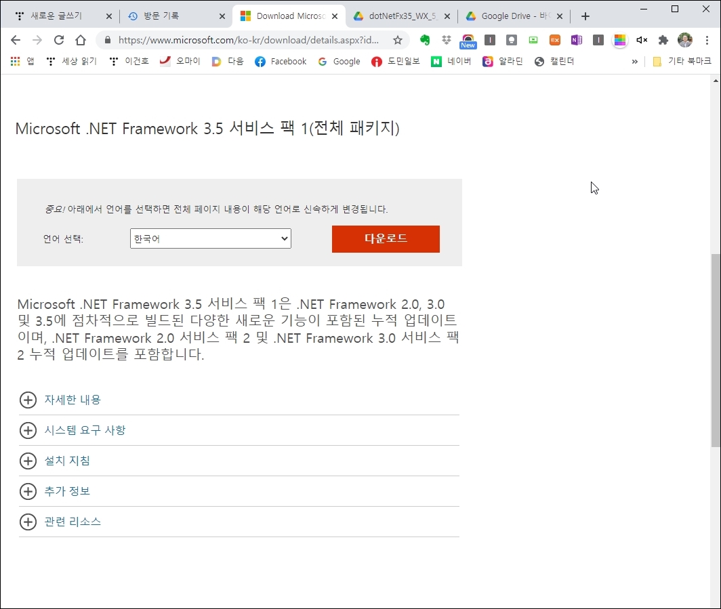Open the browser home page
The image size is (721, 609).
(x=81, y=40)
